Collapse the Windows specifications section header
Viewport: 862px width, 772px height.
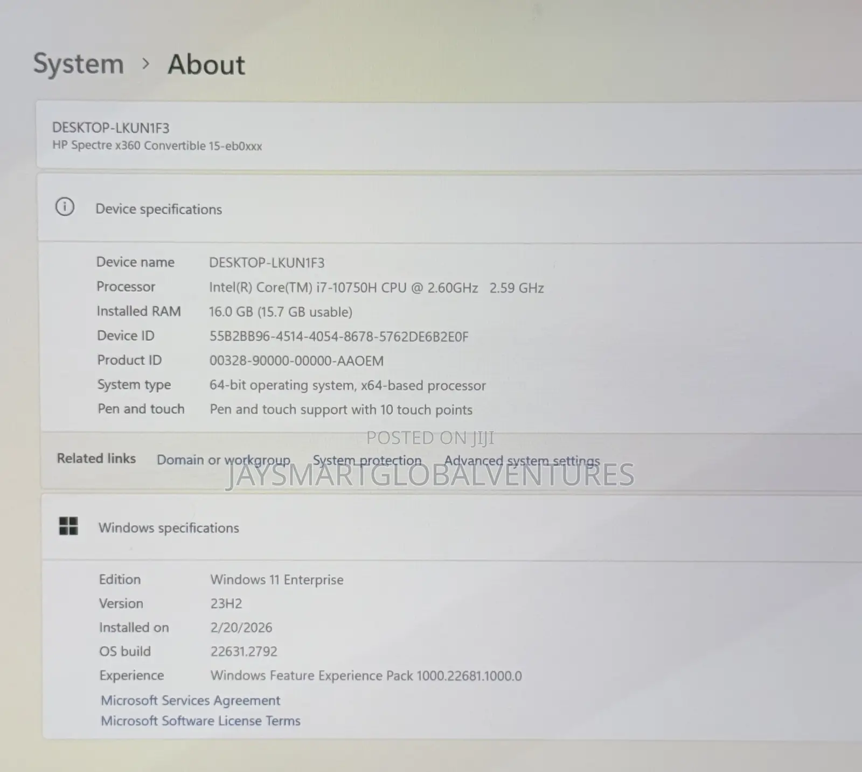click(x=451, y=527)
